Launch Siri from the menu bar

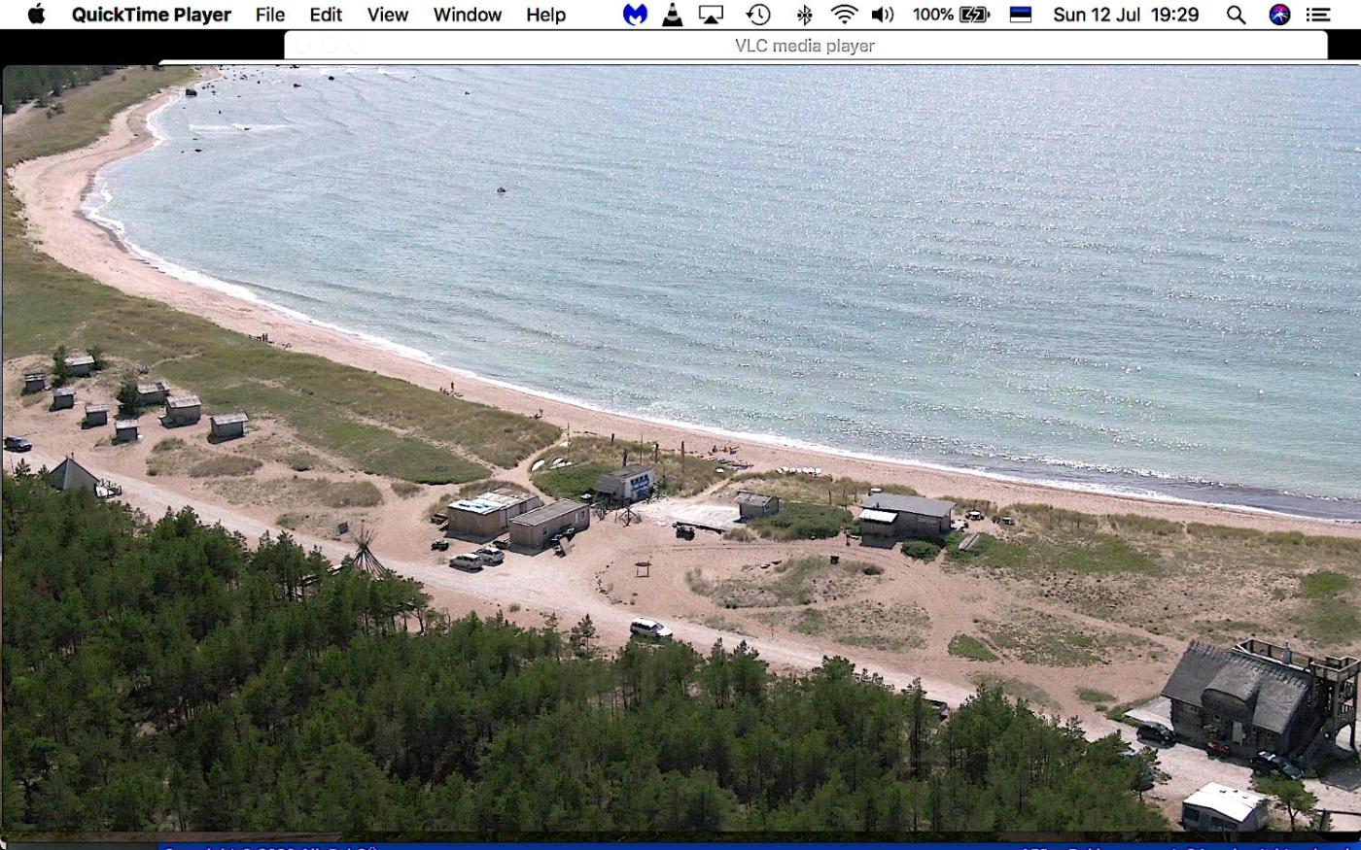pyautogui.click(x=1279, y=15)
